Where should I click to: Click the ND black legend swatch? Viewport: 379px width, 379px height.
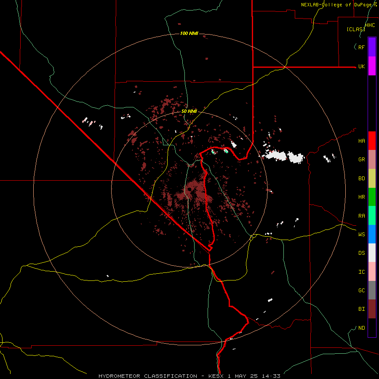(x=372, y=328)
